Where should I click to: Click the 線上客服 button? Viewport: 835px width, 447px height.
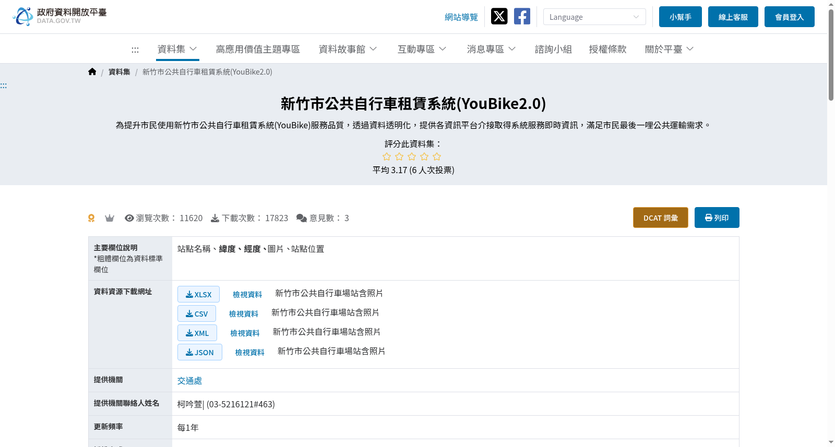(x=733, y=17)
